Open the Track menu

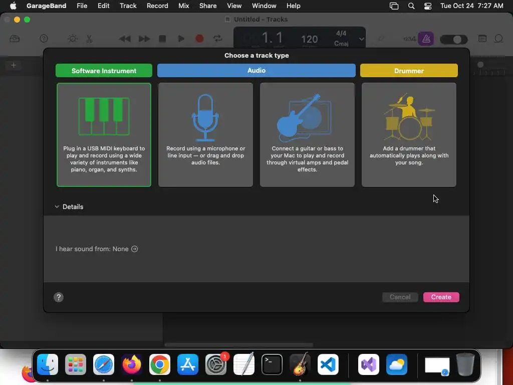coord(128,6)
